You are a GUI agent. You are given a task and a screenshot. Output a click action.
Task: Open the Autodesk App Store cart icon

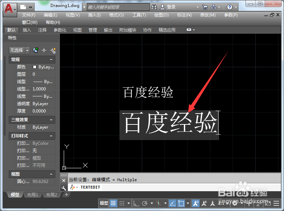205,7
